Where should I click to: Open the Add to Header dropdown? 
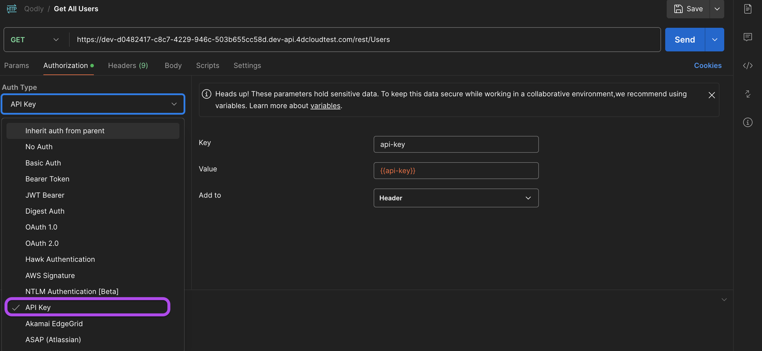456,198
